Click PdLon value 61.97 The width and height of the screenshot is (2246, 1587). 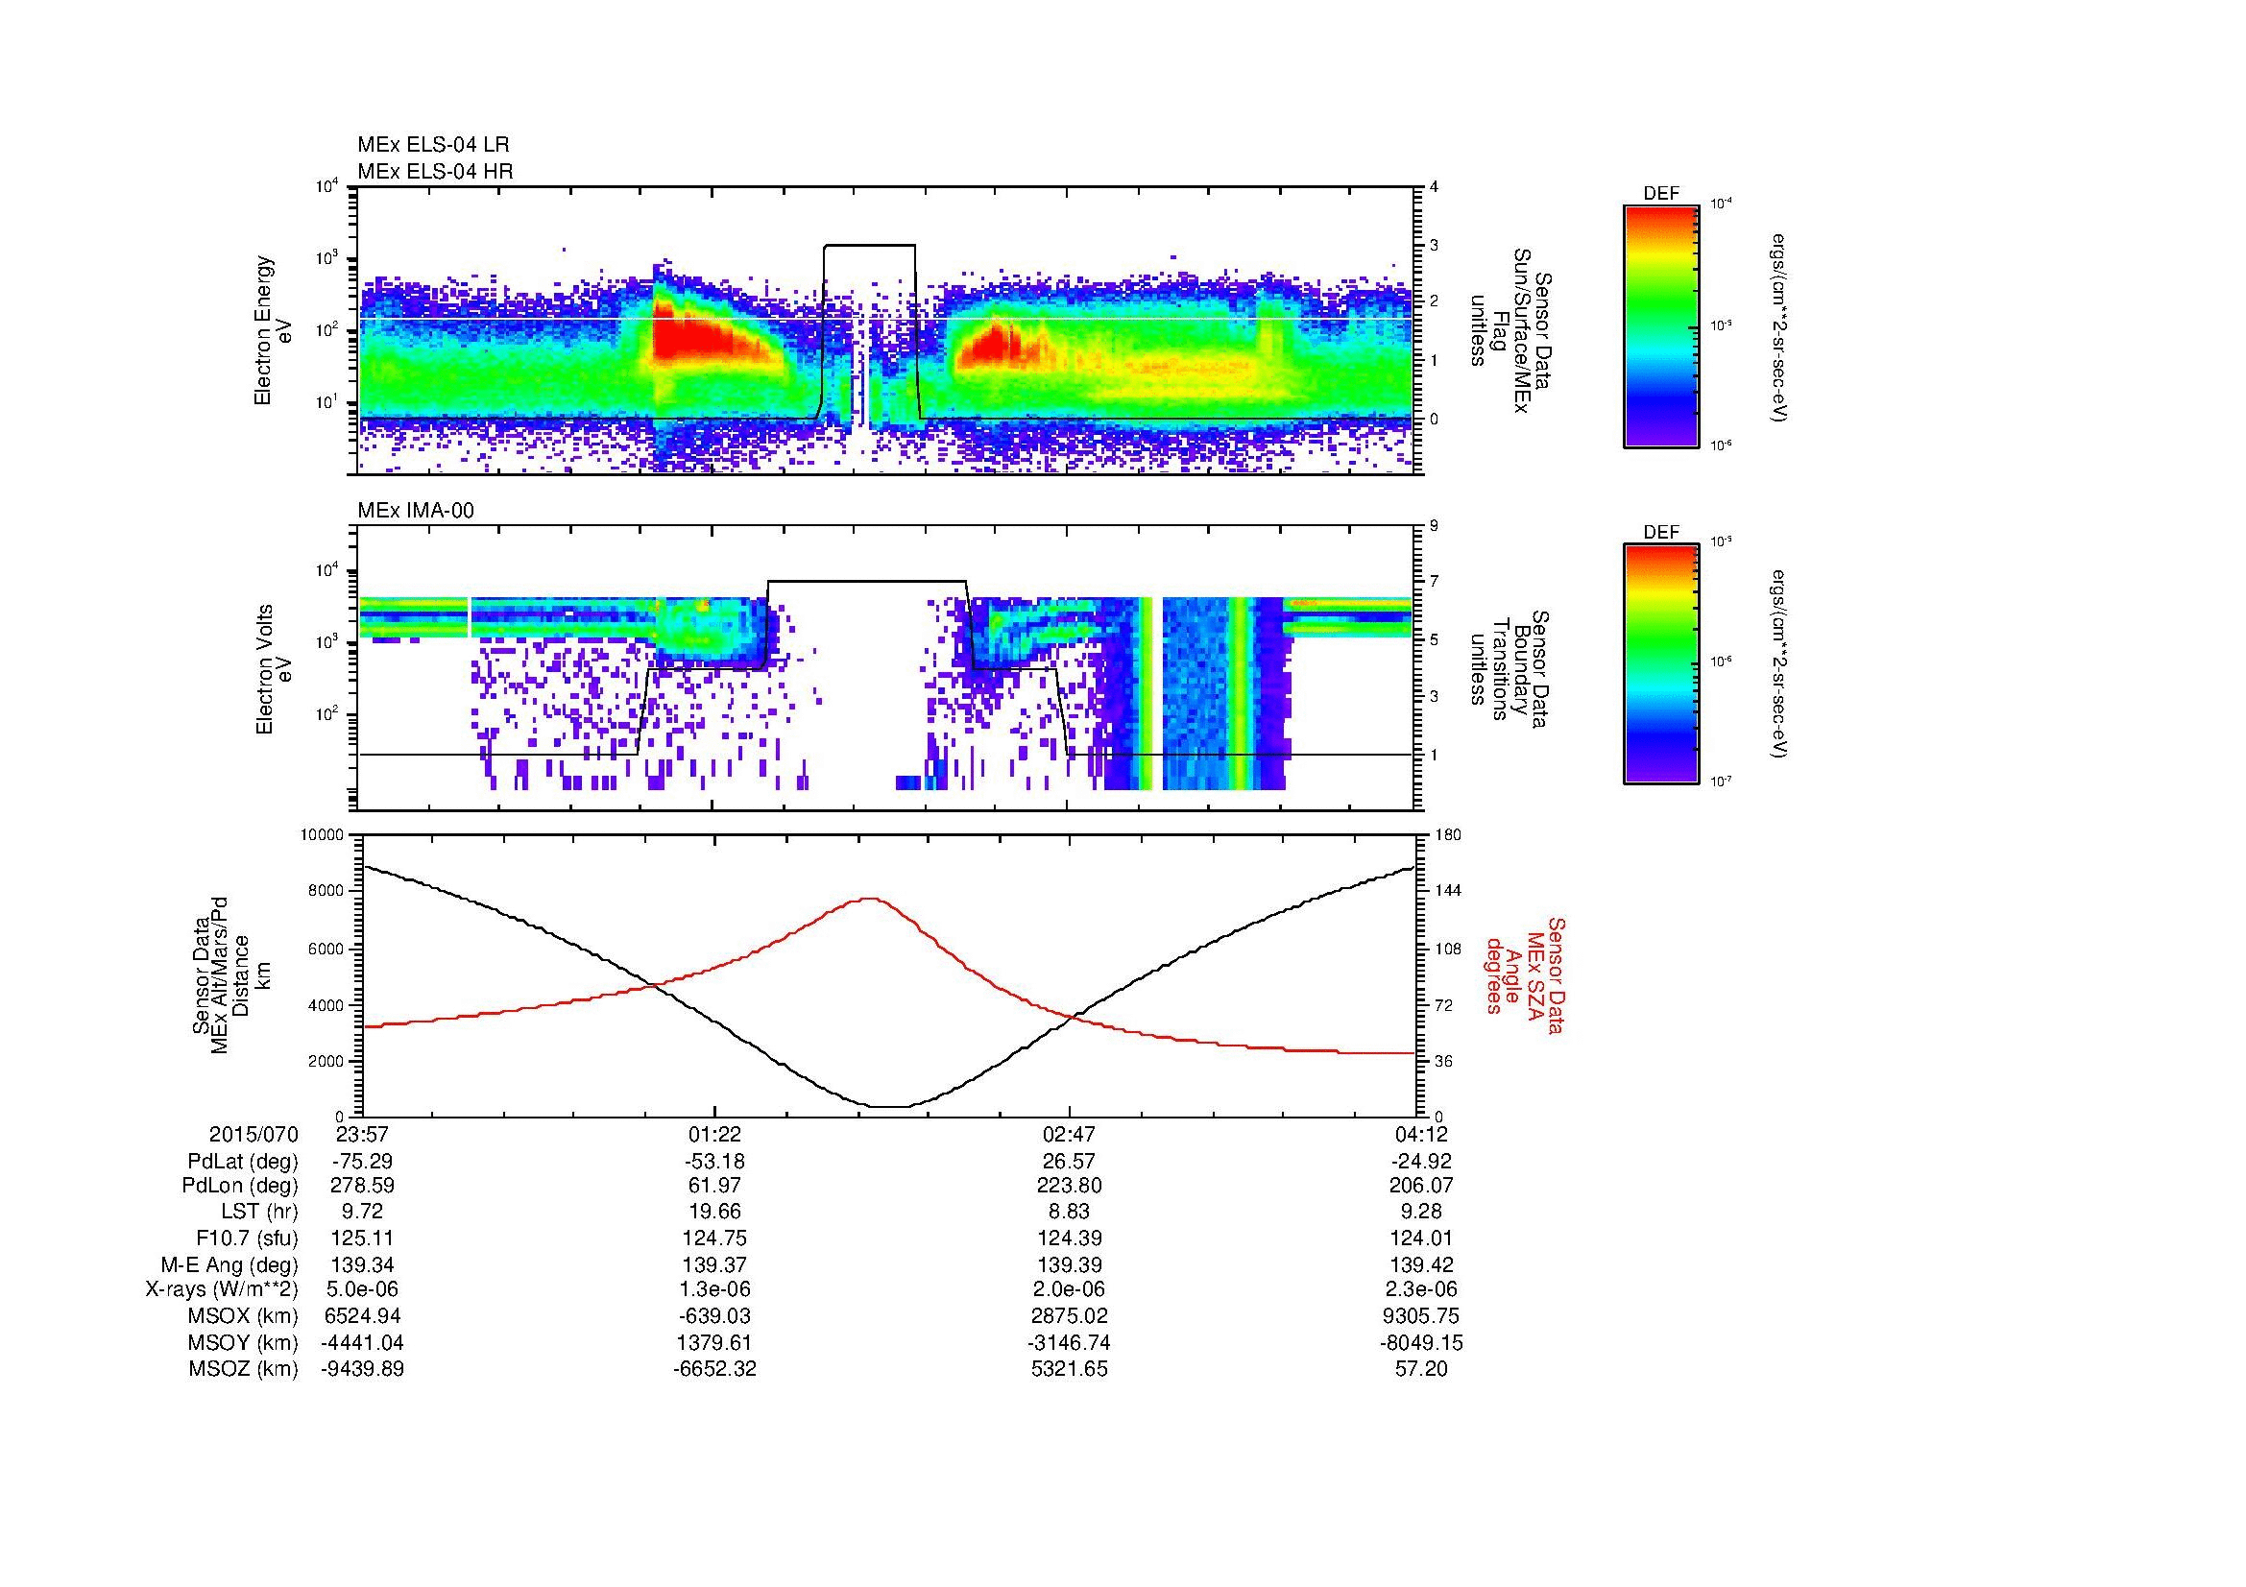pyautogui.click(x=715, y=1186)
